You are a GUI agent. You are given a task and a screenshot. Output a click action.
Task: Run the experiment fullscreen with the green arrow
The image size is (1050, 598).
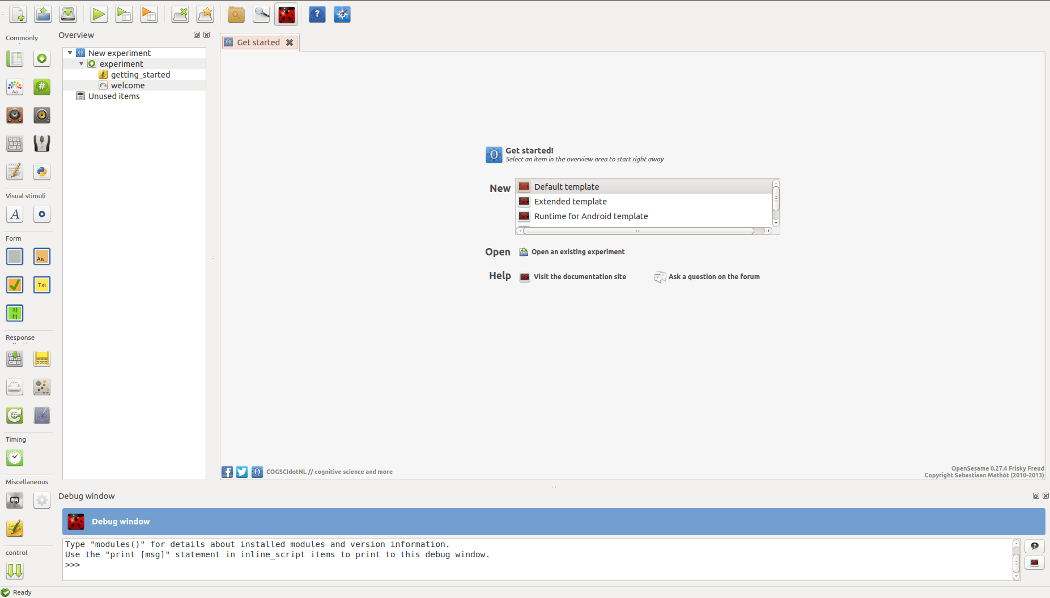[99, 14]
